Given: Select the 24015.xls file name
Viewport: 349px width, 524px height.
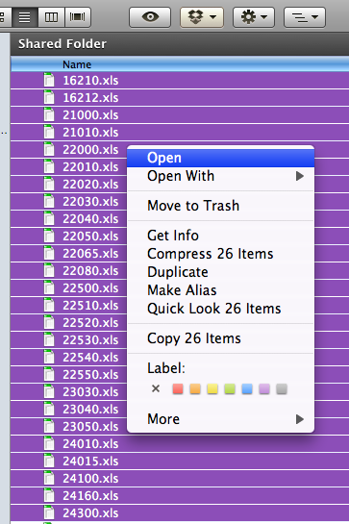Looking at the screenshot, I should [90, 462].
